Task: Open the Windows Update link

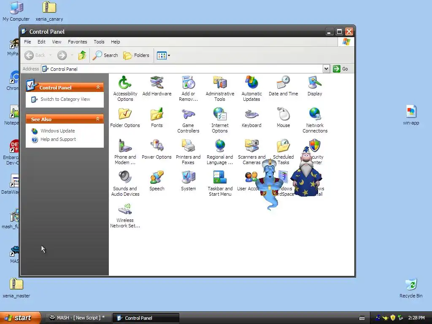Action: click(x=57, y=131)
